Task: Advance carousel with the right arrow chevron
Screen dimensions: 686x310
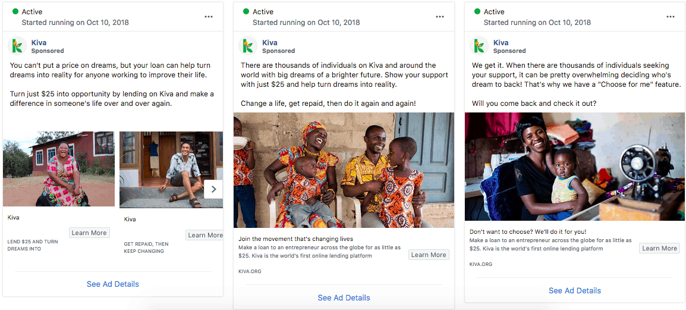Action: point(213,189)
